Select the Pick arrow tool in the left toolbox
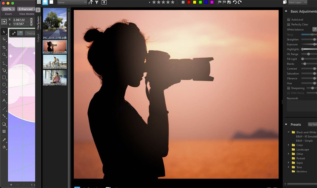Viewport: 317px width, 188px height. pos(4,32)
